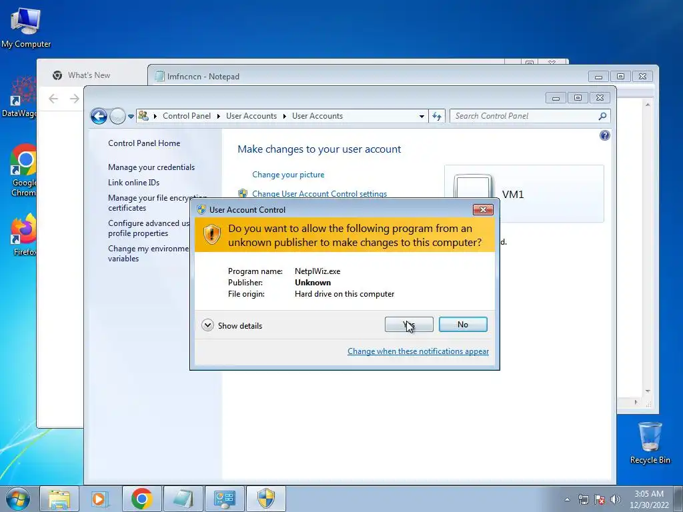683x512 pixels.
Task: Go back in Control Panel window
Action: (99, 116)
